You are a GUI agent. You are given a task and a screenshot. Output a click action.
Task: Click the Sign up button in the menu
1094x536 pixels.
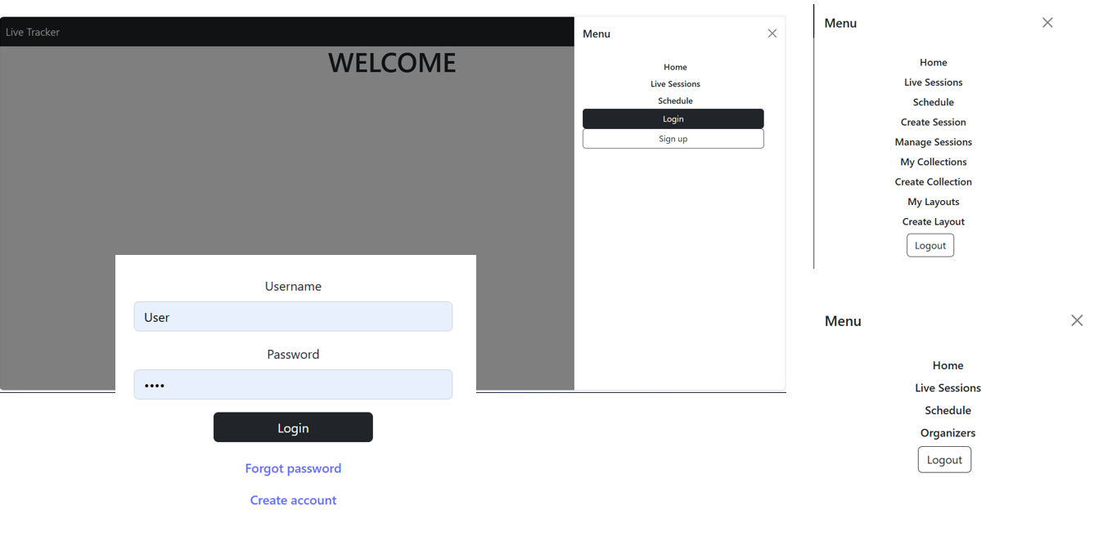pyautogui.click(x=673, y=139)
